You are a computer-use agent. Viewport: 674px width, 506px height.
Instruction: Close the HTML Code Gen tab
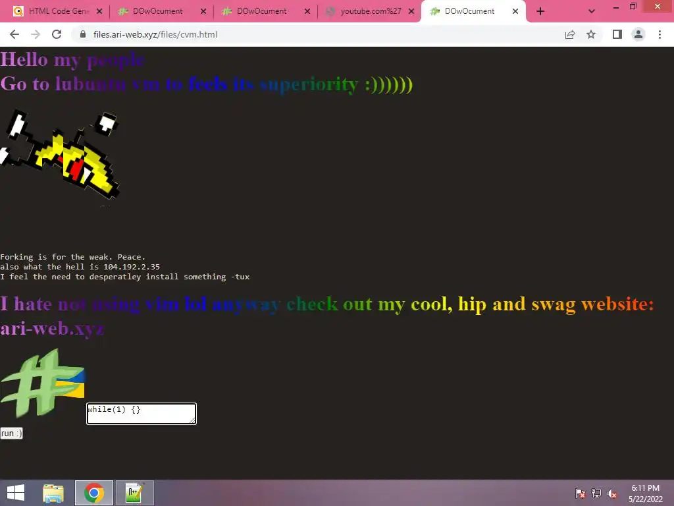pos(99,12)
